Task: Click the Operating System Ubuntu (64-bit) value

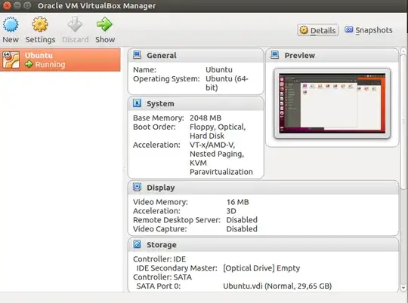Action: [227, 83]
